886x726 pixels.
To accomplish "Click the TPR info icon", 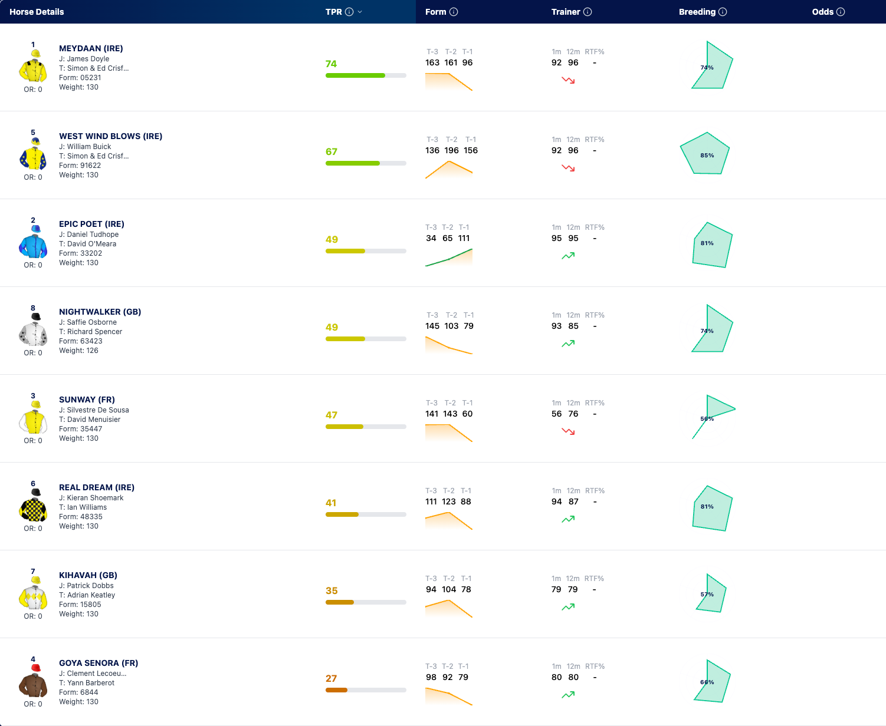I will (x=349, y=12).
